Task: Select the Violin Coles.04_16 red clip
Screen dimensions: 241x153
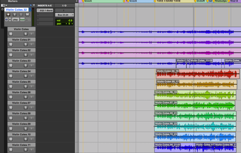Action: [198, 74]
